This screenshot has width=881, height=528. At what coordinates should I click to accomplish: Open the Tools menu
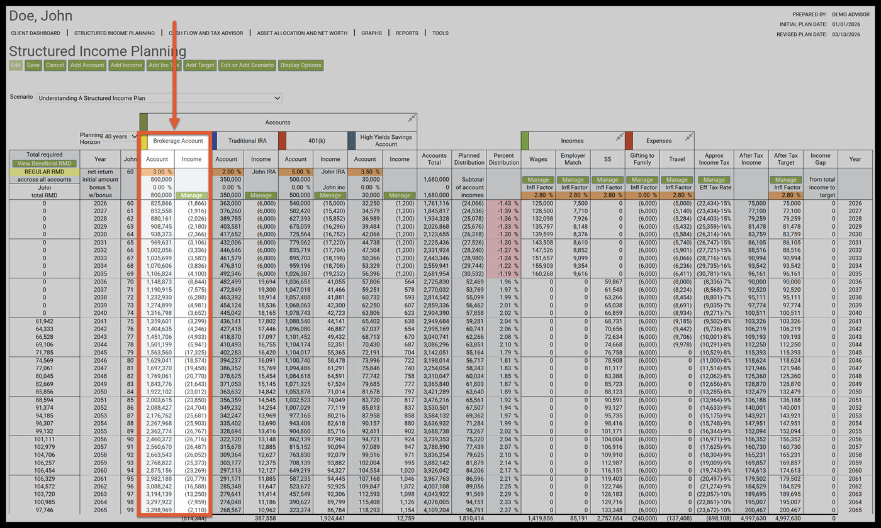[x=441, y=33]
